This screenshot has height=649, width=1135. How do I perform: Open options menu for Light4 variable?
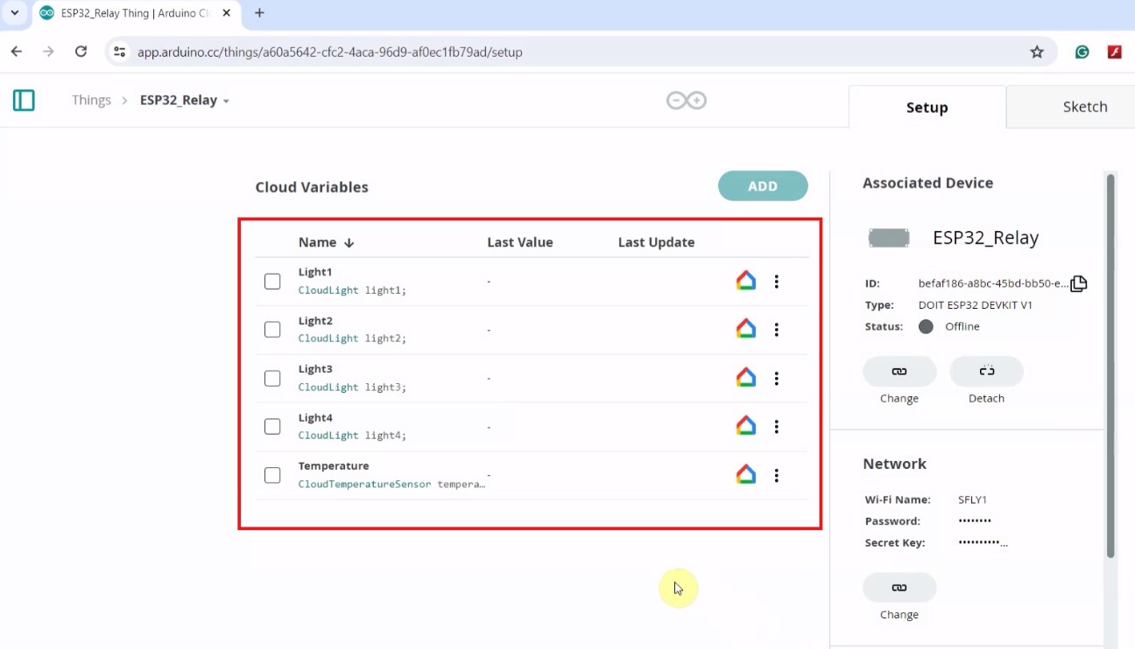coord(776,427)
